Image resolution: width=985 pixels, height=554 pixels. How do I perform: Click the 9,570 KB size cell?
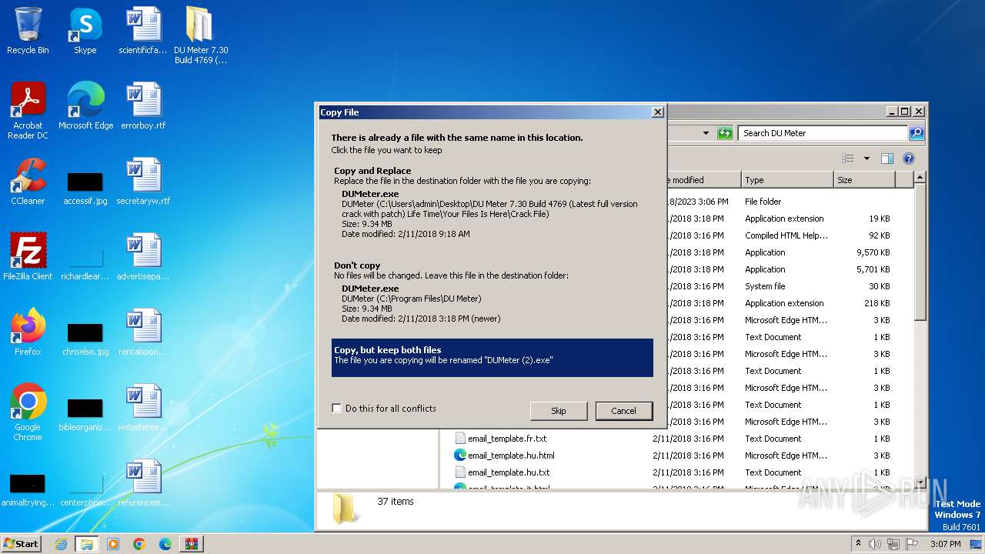873,252
